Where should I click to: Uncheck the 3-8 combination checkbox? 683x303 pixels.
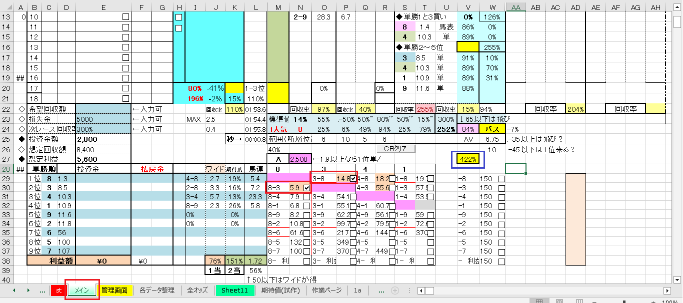click(353, 178)
